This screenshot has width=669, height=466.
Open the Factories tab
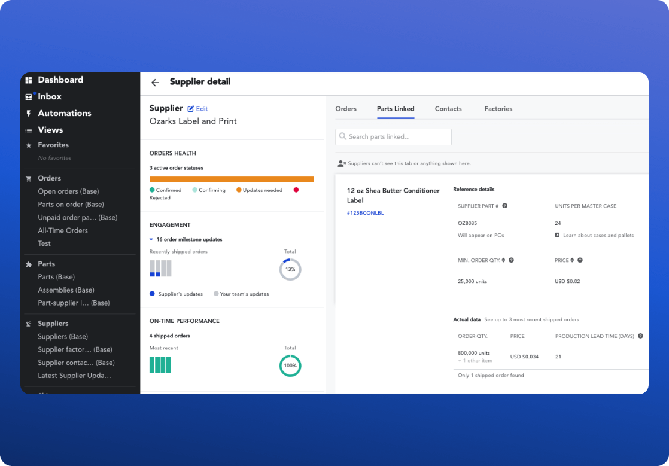(x=498, y=109)
